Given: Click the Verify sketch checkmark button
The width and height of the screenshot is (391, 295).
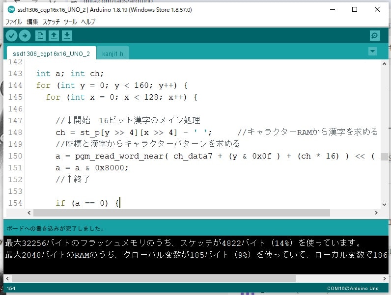Looking at the screenshot, I should tap(11, 36).
